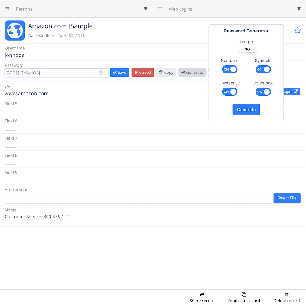The image size is (306, 306).
Task: Increase password length with plus button
Action: (254, 49)
